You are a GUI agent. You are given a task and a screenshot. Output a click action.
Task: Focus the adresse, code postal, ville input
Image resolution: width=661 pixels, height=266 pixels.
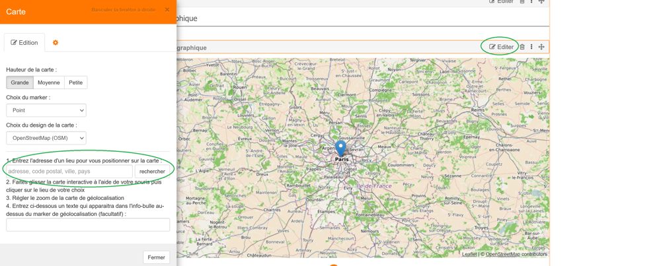pos(69,171)
